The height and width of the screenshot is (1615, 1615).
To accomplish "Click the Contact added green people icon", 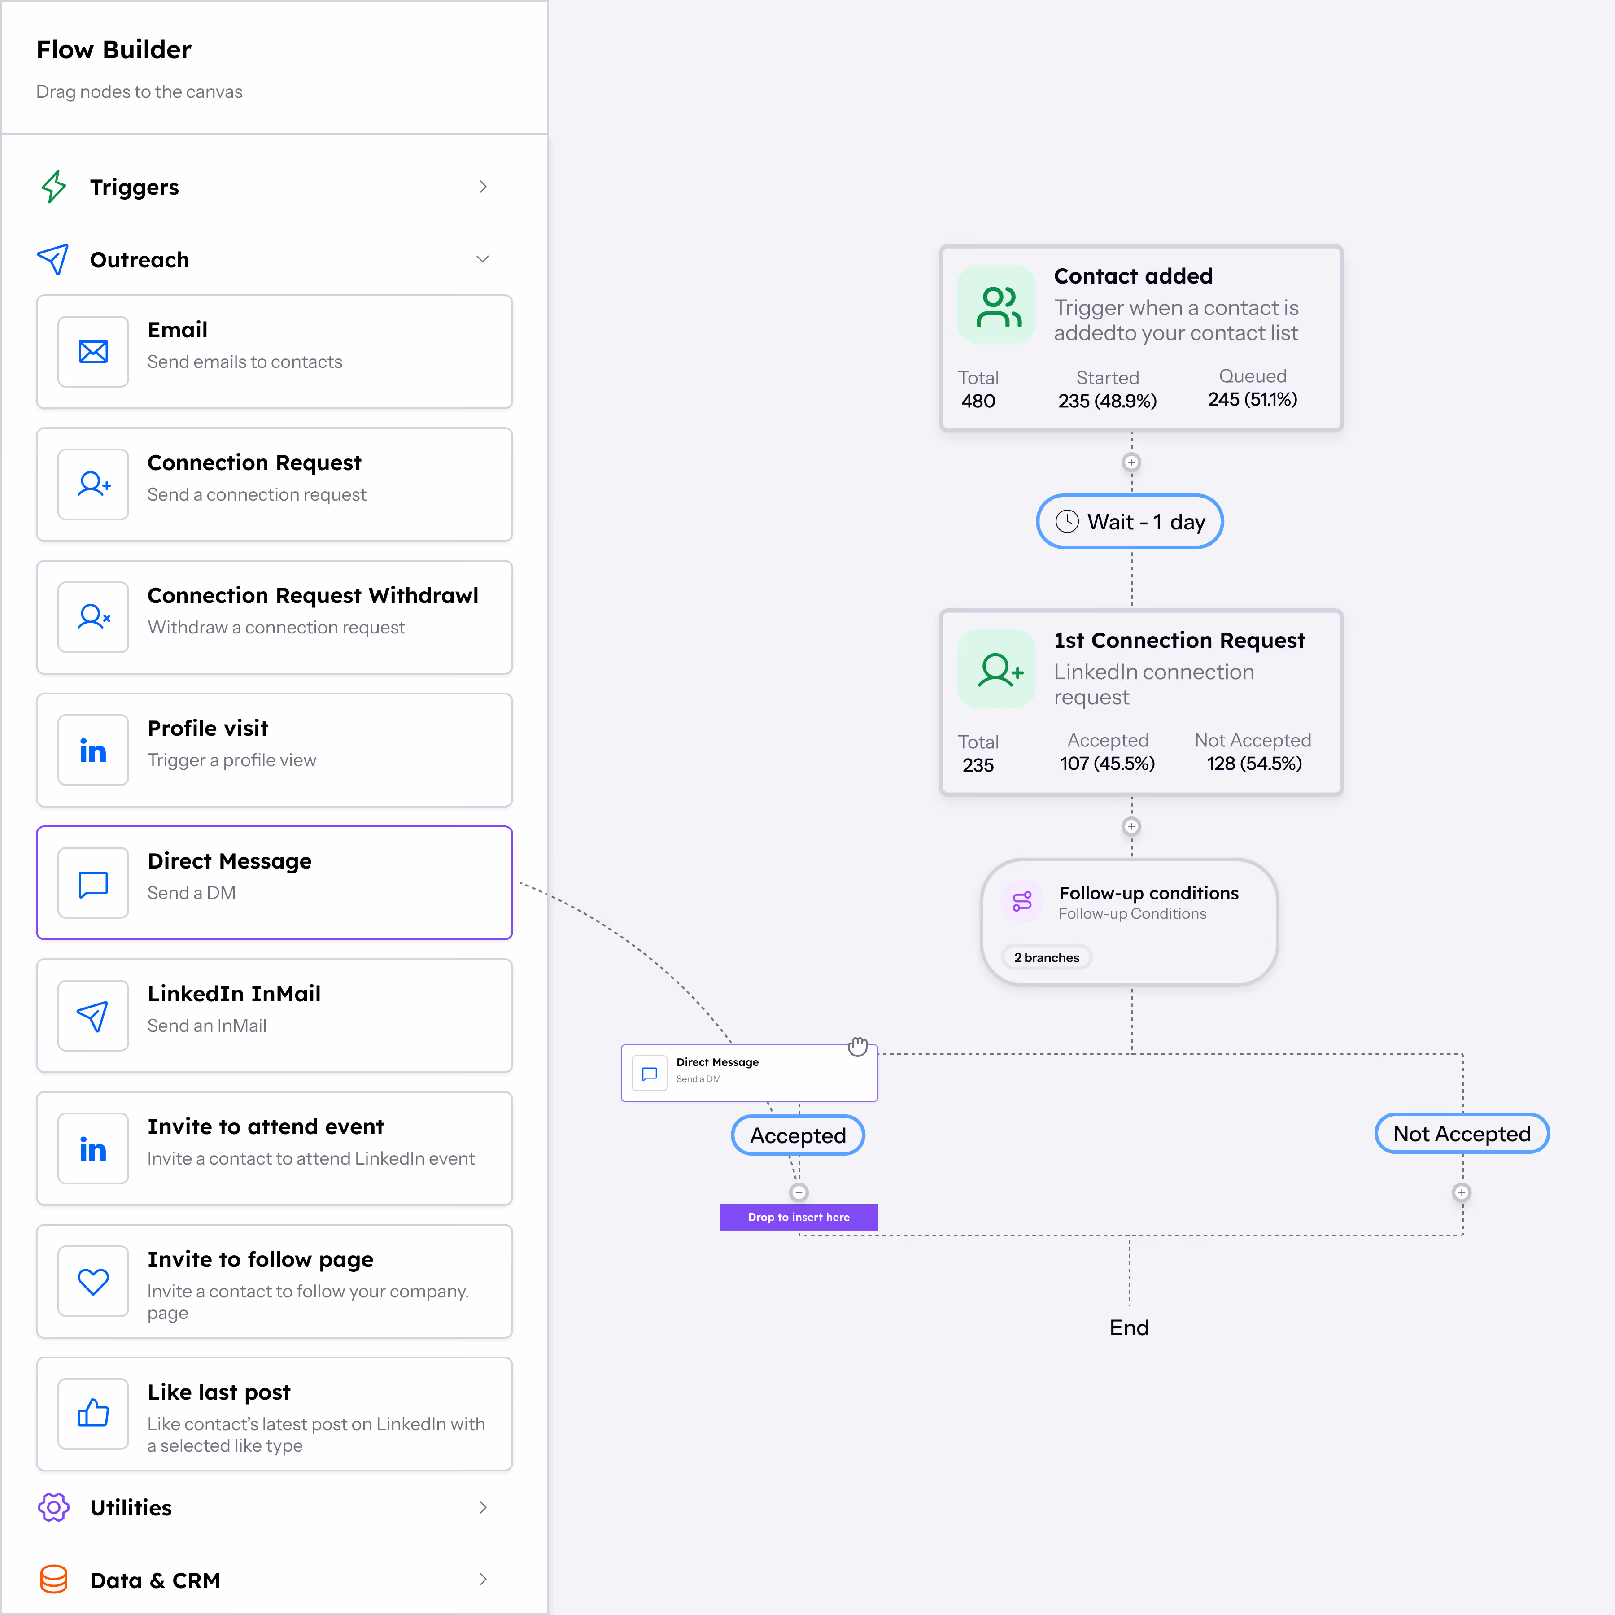I will pos(997,305).
